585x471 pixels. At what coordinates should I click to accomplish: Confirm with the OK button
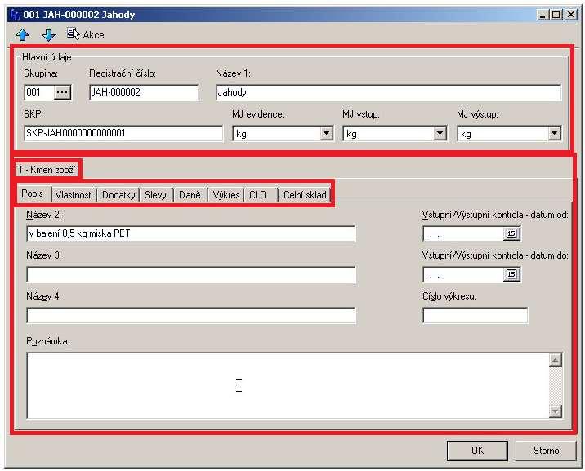tap(477, 451)
